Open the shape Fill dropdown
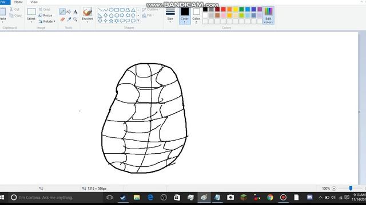 point(148,15)
